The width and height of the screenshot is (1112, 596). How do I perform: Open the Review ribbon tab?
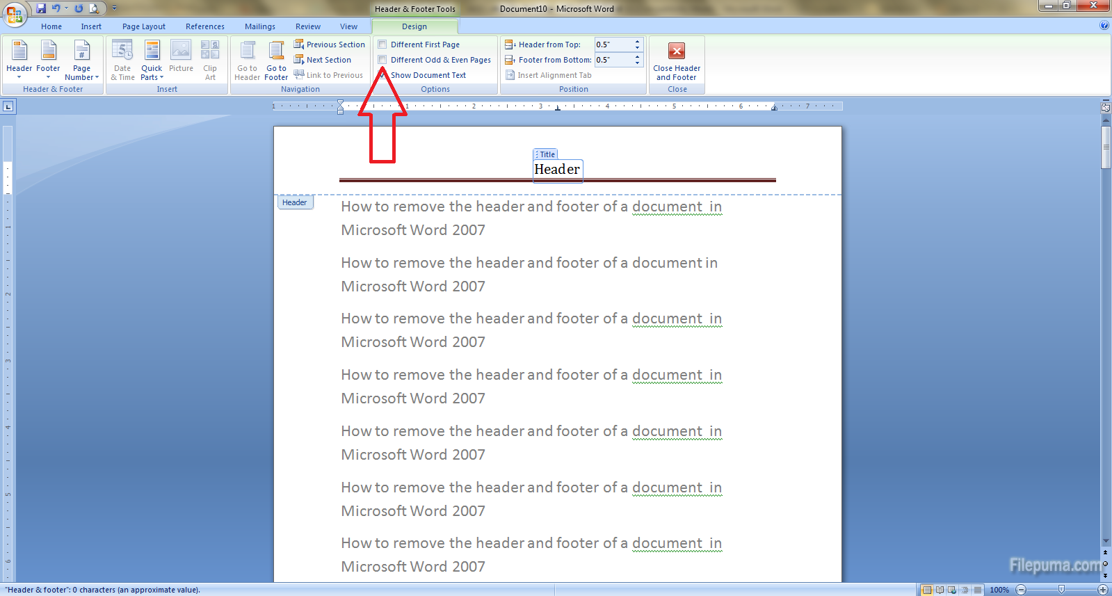307,26
